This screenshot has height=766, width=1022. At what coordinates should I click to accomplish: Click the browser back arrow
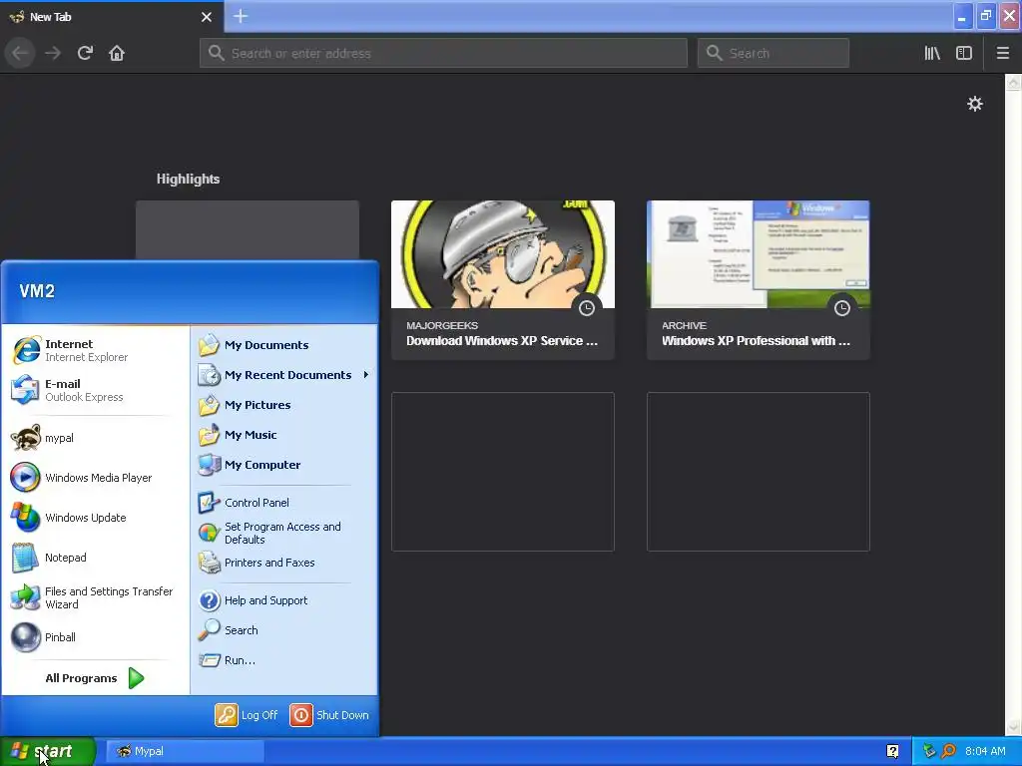(20, 53)
